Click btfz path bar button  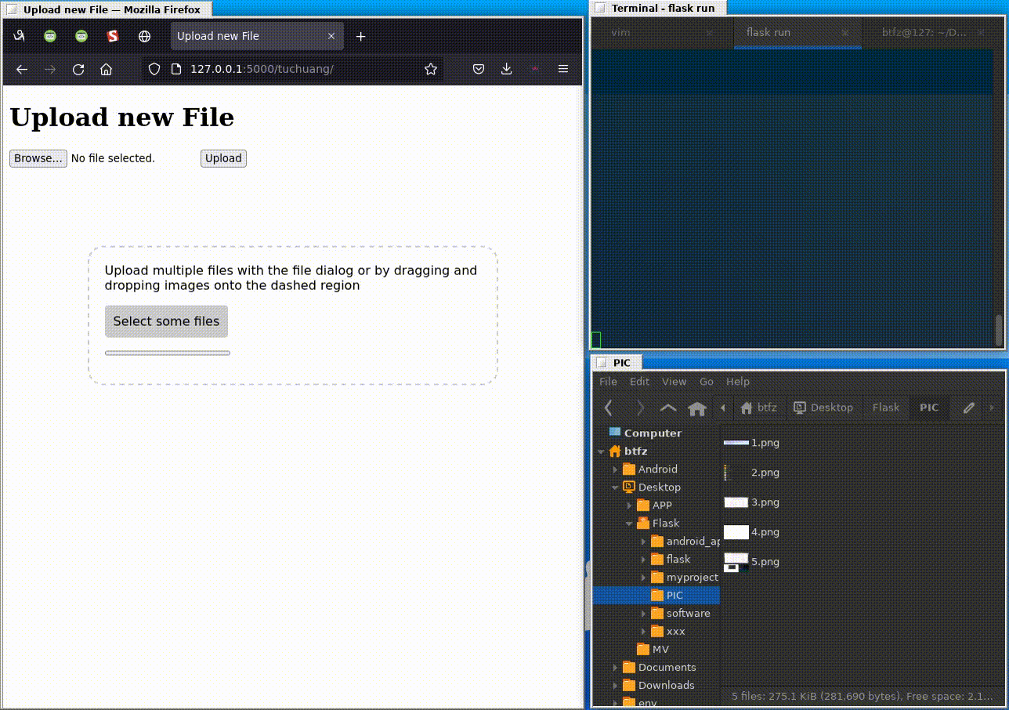click(x=758, y=408)
